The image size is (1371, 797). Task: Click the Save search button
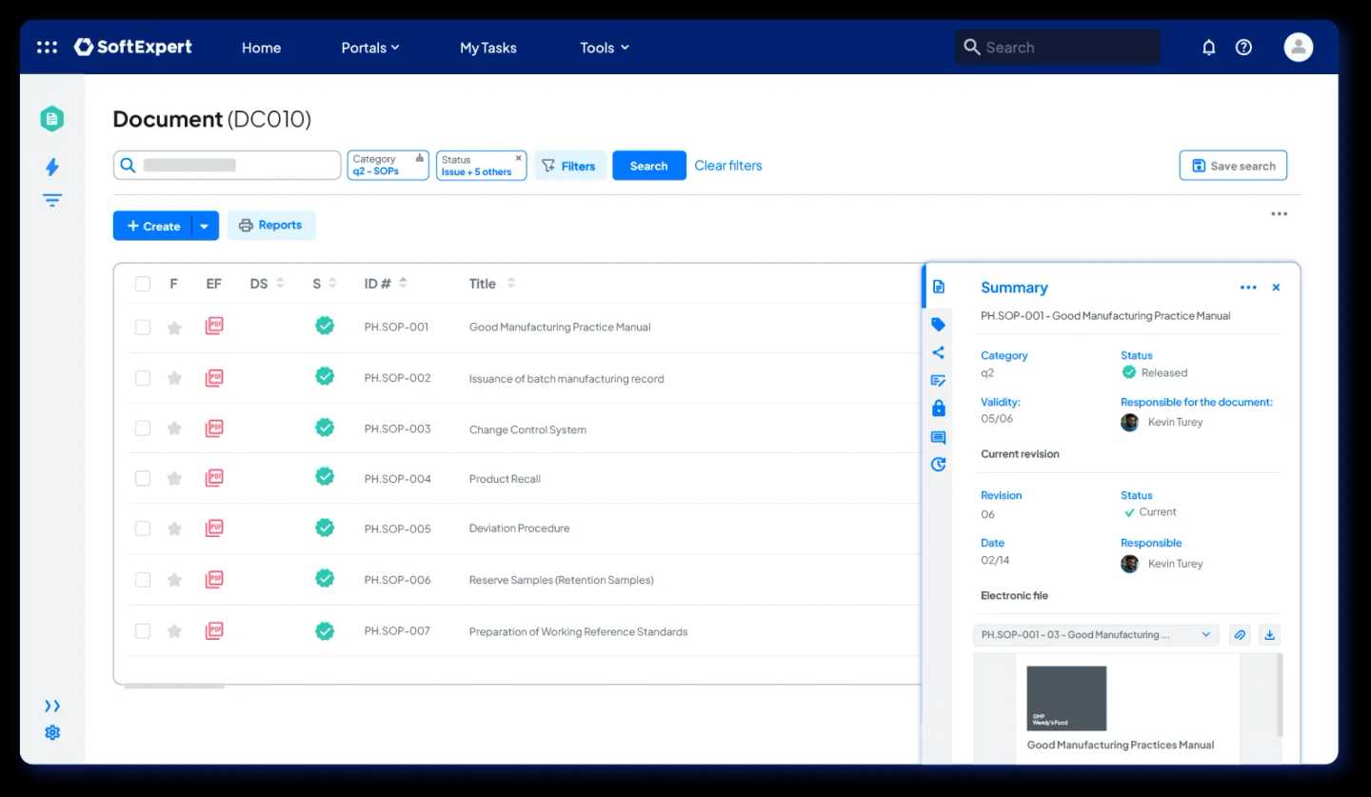click(1232, 165)
